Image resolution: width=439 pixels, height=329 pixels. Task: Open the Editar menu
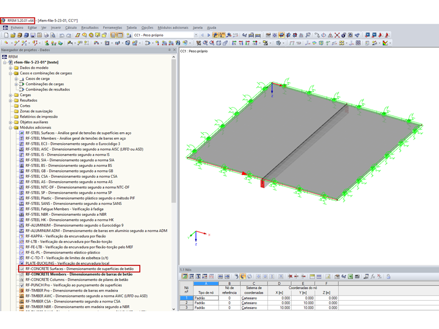[32, 28]
